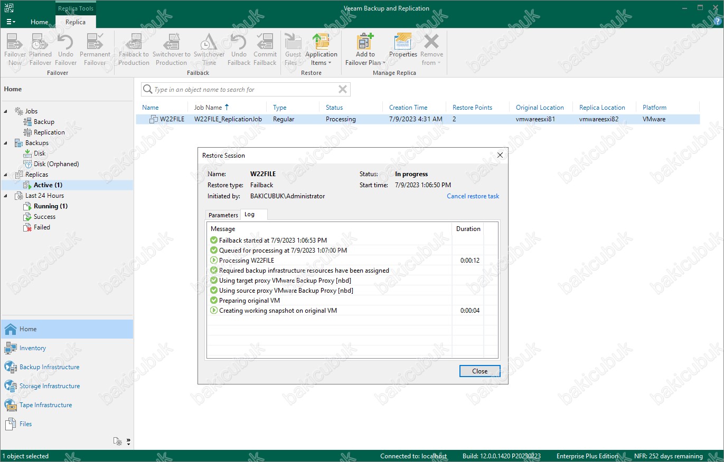This screenshot has height=462, width=724.
Task: Click the replica Properties icon
Action: point(403,45)
